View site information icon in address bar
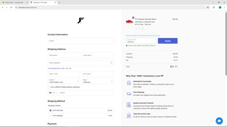 16,7
